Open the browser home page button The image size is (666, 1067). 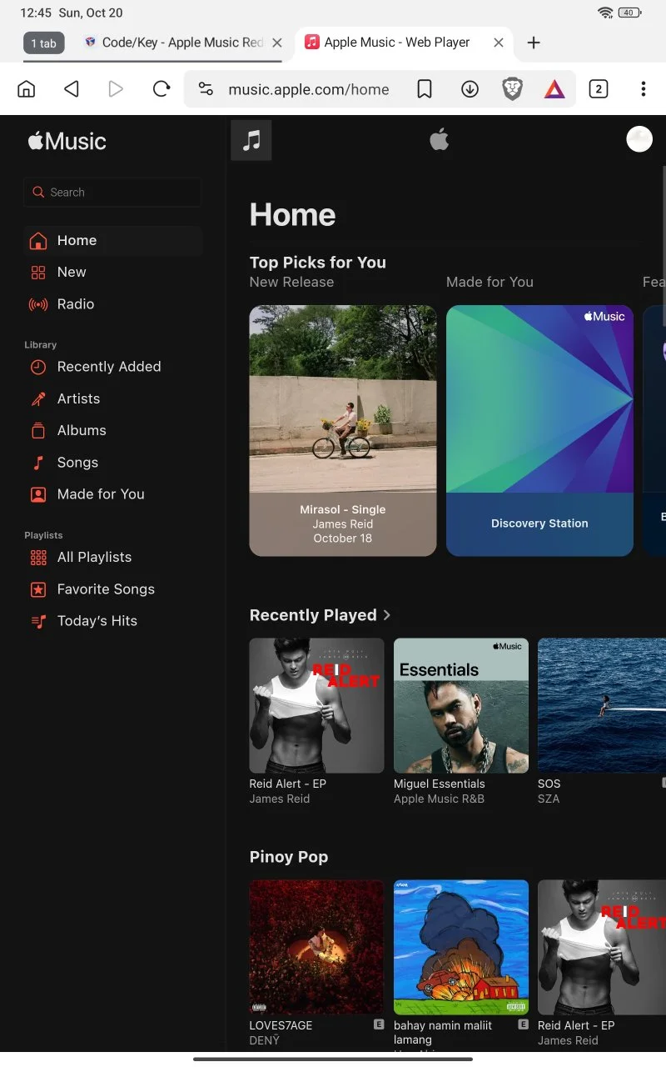pyautogui.click(x=27, y=89)
